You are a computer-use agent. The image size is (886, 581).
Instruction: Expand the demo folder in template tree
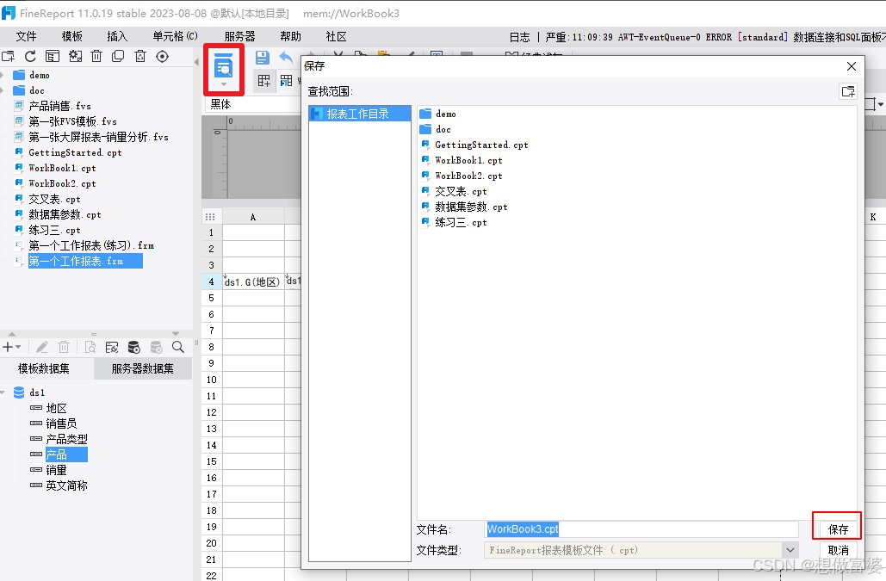click(x=3, y=75)
